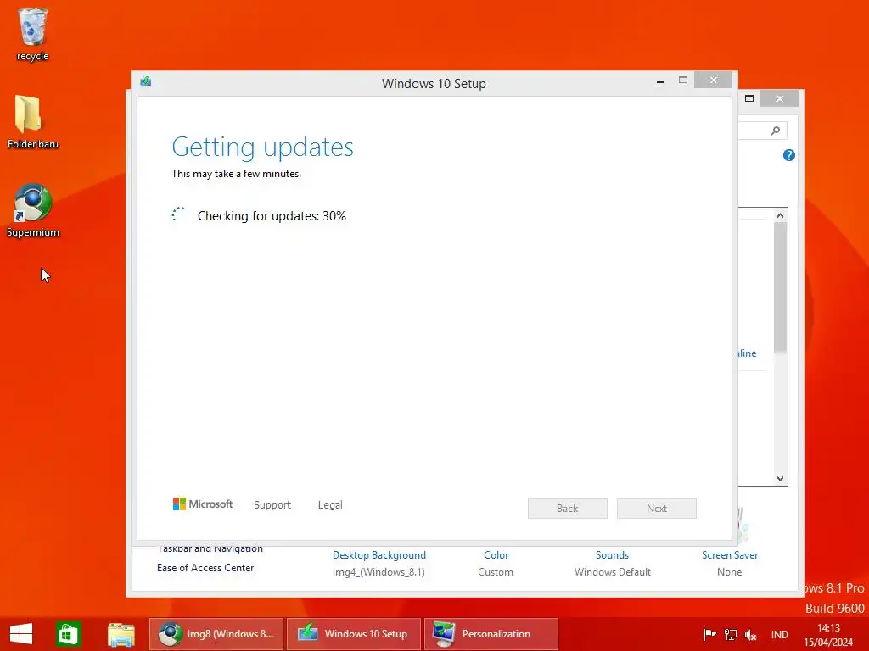The height and width of the screenshot is (651, 869).
Task: Click 'This may take a few minutes.' text
Action: click(236, 173)
